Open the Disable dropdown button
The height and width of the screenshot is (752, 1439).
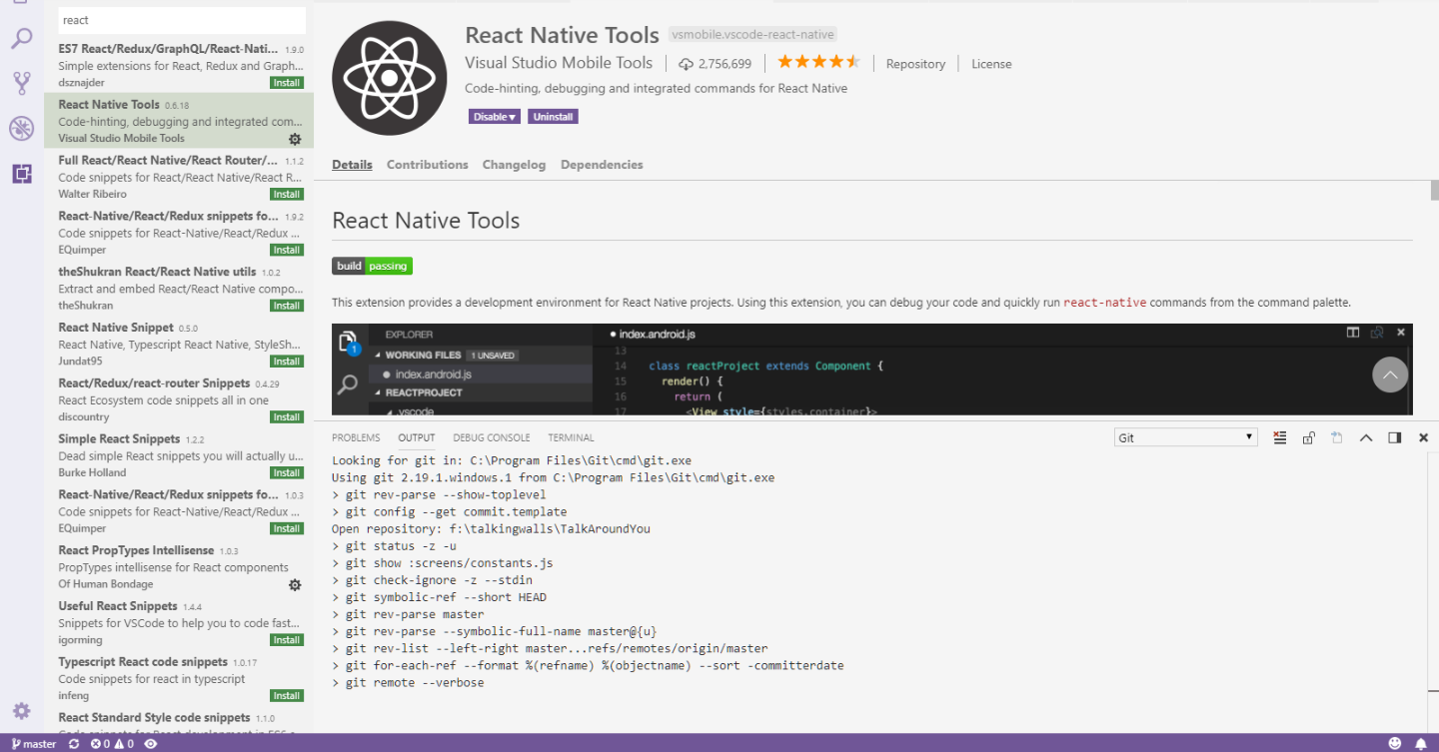496,117
